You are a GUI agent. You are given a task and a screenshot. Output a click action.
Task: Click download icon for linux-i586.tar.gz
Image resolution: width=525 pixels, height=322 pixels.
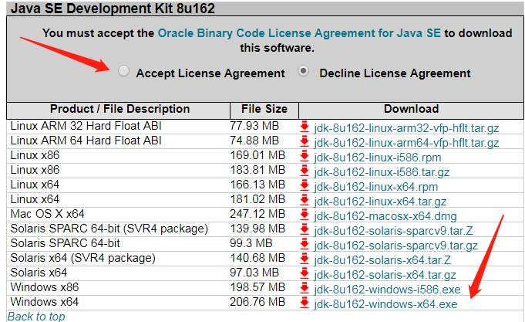point(305,171)
